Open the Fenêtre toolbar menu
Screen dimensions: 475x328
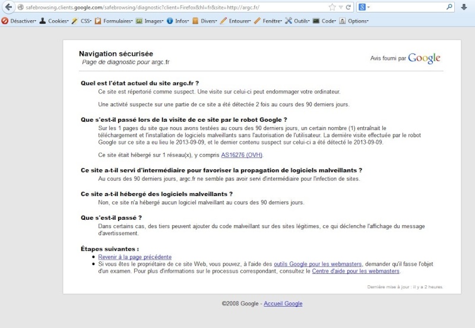click(268, 21)
